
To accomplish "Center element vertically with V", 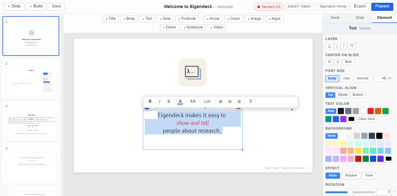I will tap(338, 62).
